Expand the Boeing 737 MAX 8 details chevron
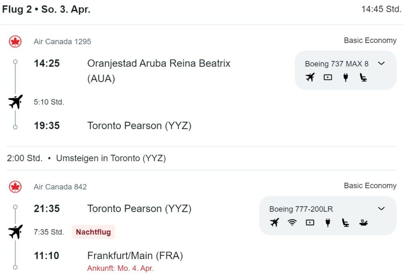This screenshot has width=403, height=274. pos(381,63)
